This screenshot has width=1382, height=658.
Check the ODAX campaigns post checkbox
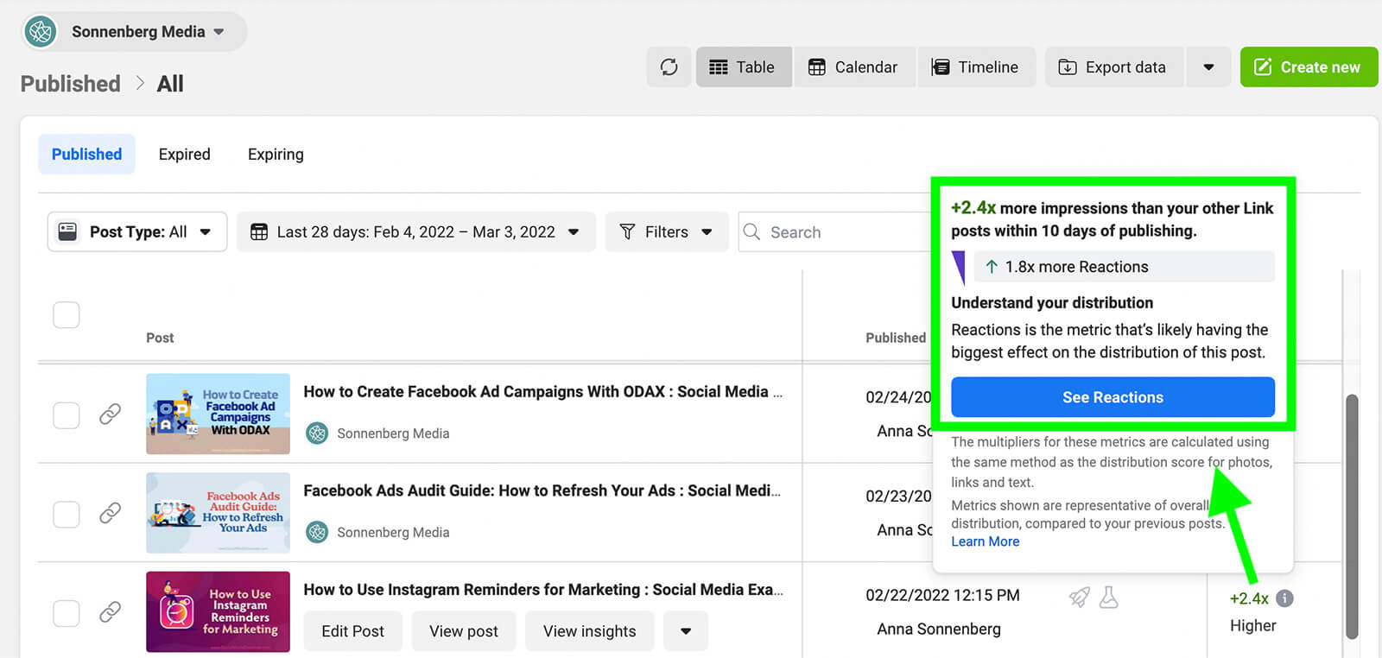(67, 415)
